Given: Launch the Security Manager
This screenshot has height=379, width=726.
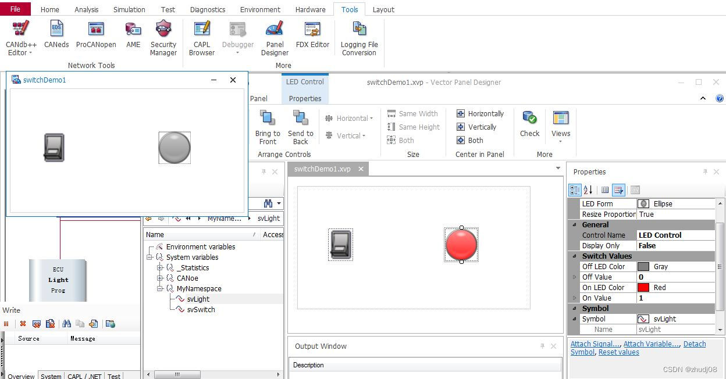Looking at the screenshot, I should click(x=163, y=38).
